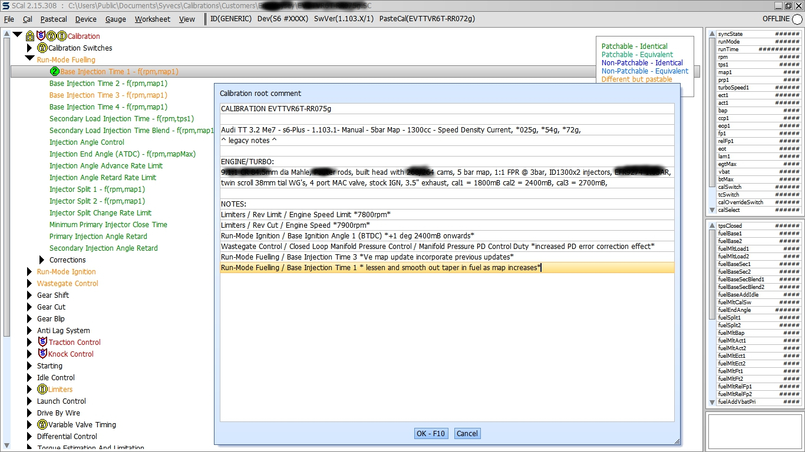
Task: Click the shield icon next to Traction Control
Action: 42,342
